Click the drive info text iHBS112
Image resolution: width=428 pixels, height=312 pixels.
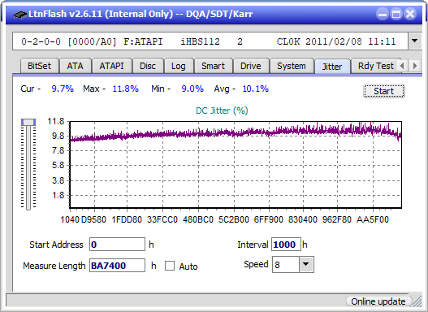coord(200,41)
